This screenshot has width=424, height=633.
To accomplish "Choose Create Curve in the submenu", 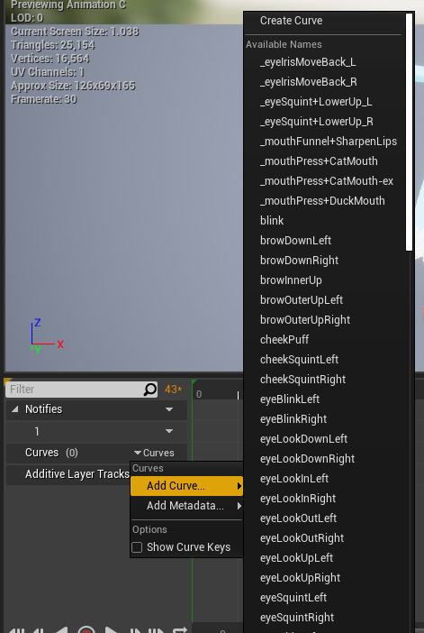I will 291,21.
